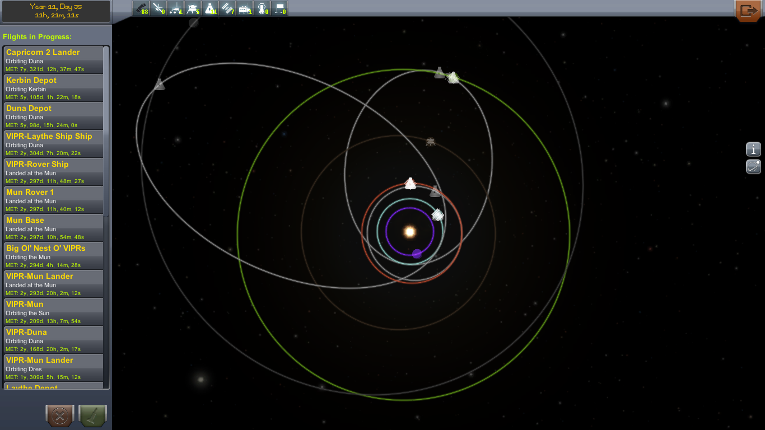
Task: Open the vessel info panel via the i button
Action: (753, 149)
